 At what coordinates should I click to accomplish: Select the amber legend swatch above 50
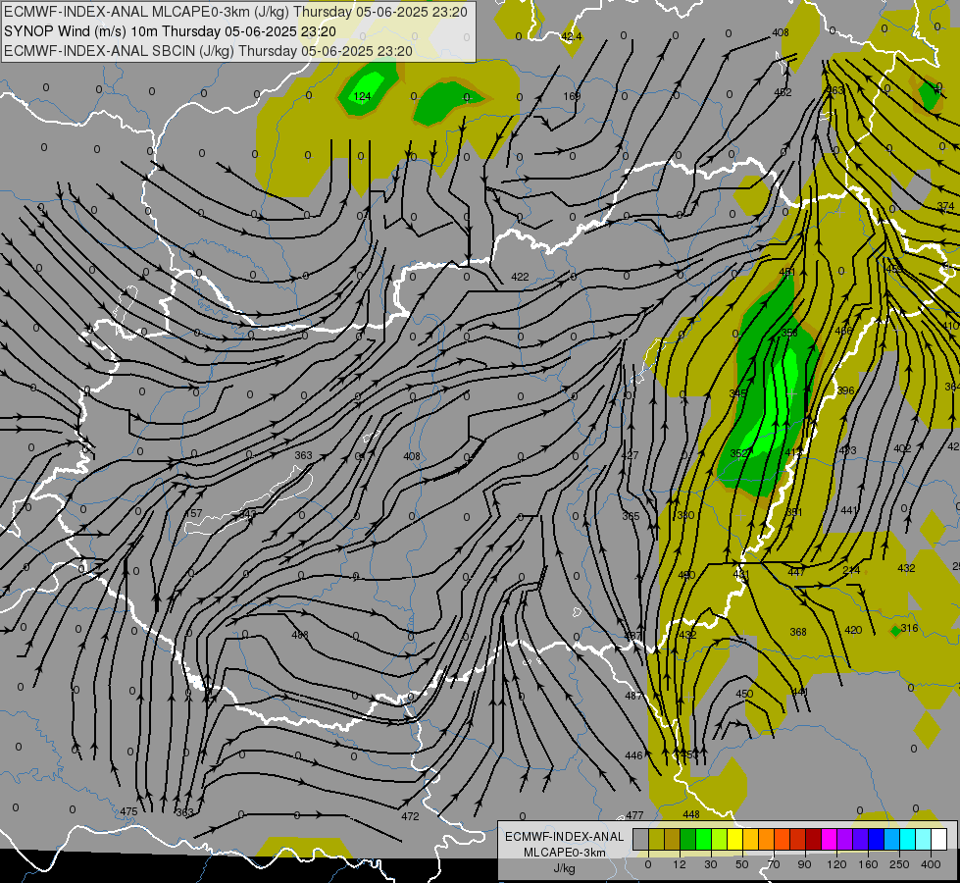750,840
